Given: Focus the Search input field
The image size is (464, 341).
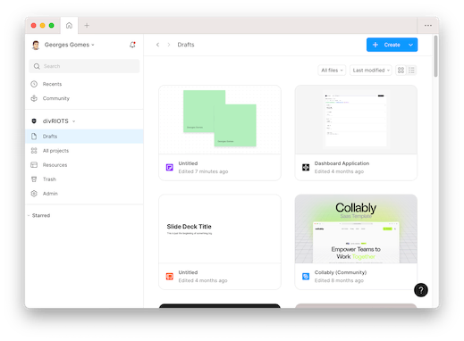Looking at the screenshot, I should click(84, 66).
